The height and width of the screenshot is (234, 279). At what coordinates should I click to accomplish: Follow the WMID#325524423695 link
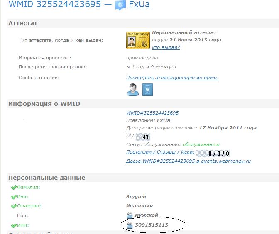coord(152,113)
